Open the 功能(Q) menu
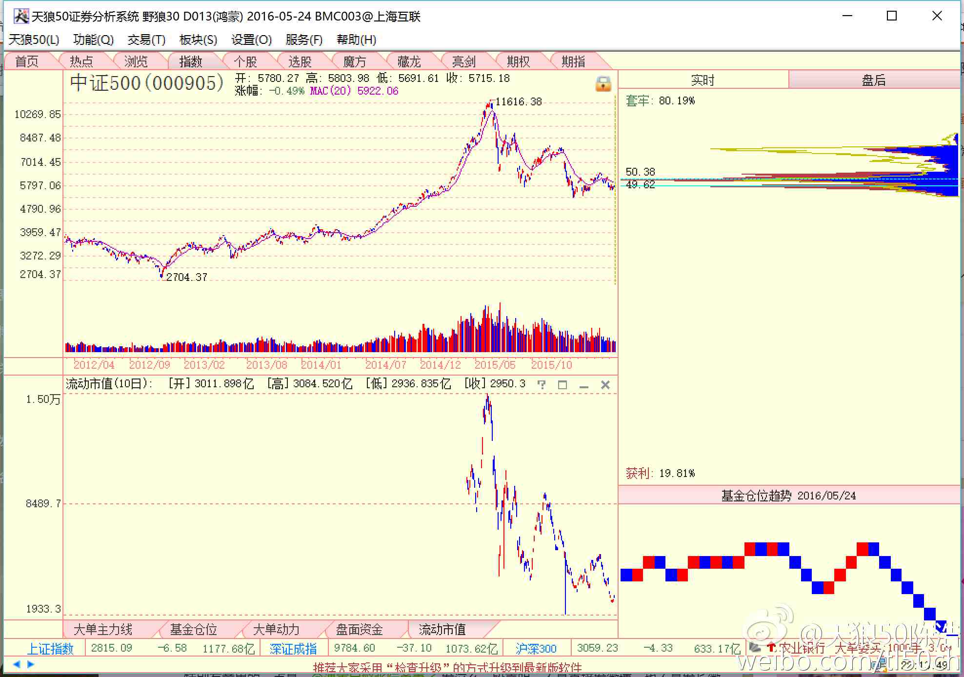The image size is (964, 677). coord(93,40)
